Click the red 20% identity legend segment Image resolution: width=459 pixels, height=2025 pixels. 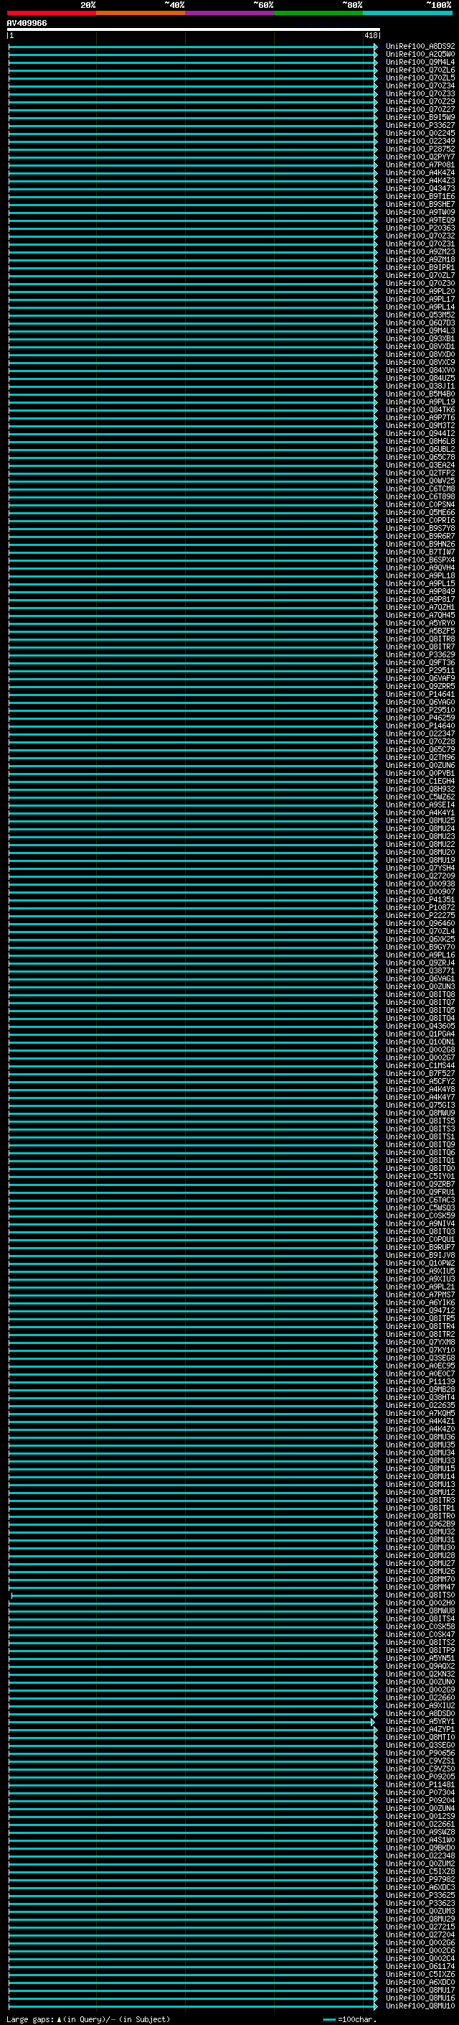[x=52, y=14]
